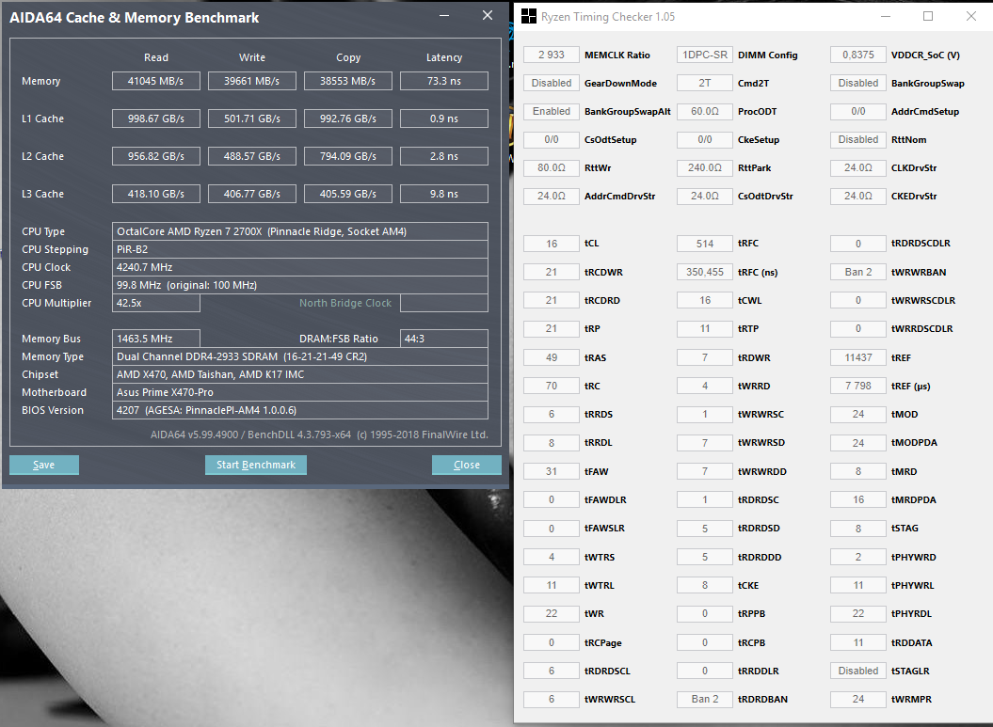Click tRAS value 49
The image size is (993, 727).
552,357
